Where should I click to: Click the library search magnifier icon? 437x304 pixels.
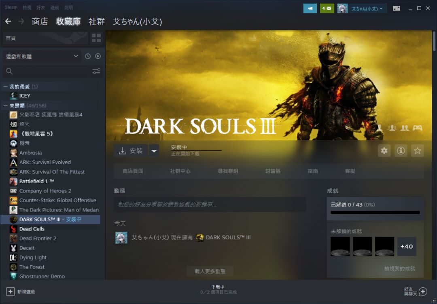(9, 71)
